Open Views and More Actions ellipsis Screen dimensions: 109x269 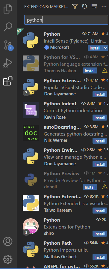click(x=104, y=7)
